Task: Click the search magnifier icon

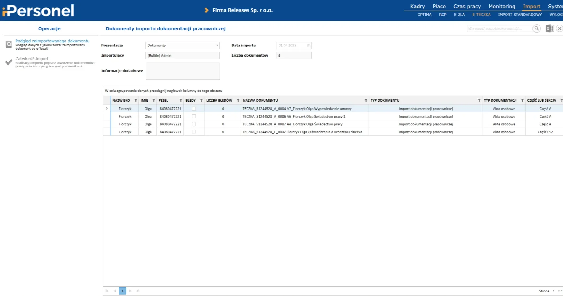Action: click(536, 28)
